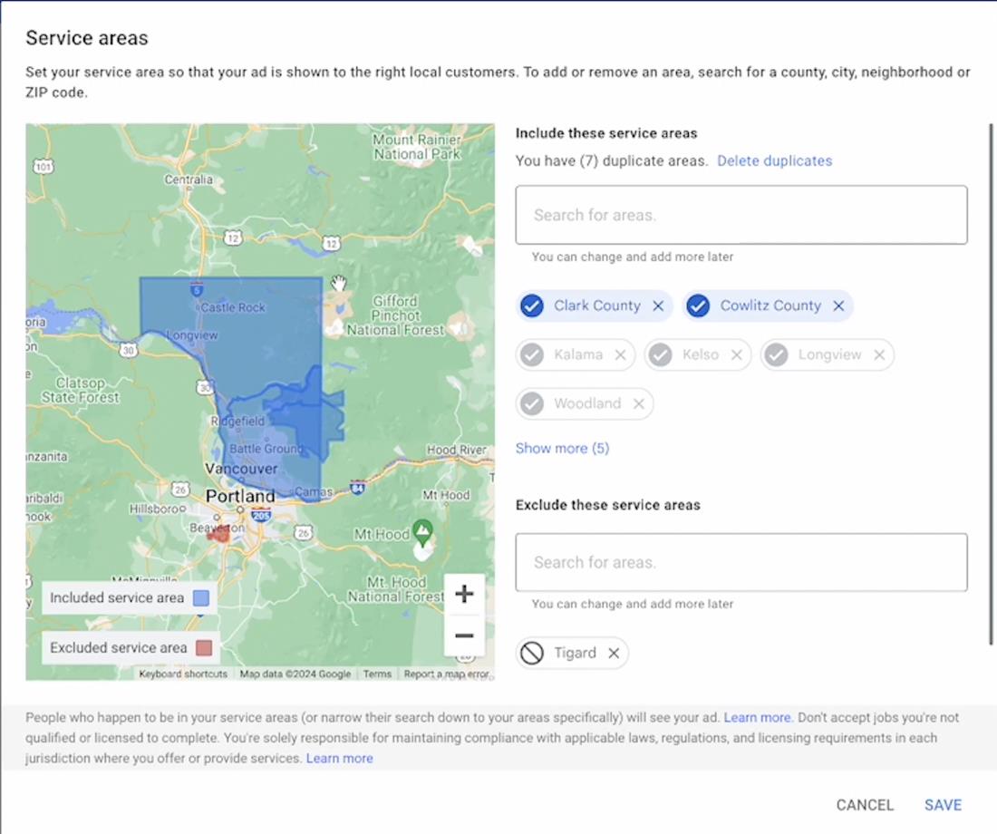
Task: Delete the Kalama area chip
Action: (621, 355)
